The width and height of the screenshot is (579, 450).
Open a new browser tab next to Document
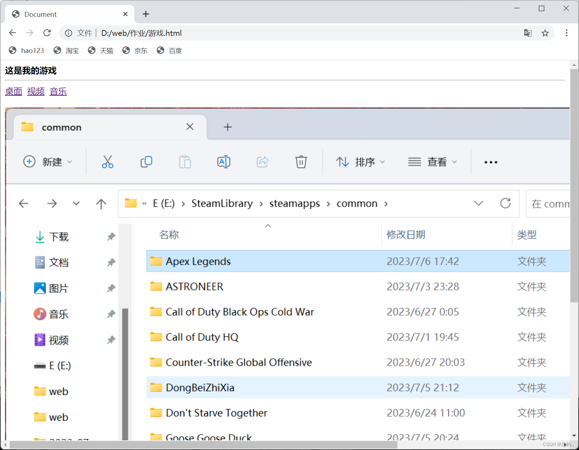146,14
